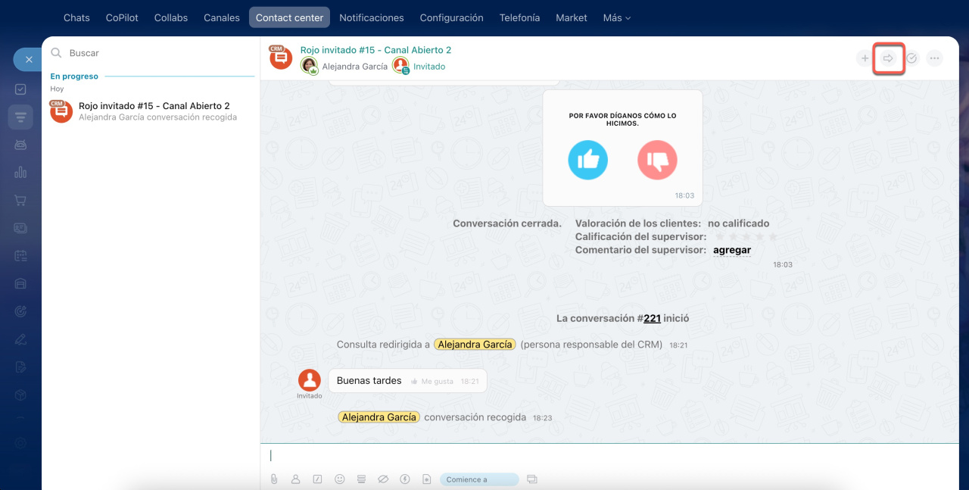
Task: Click the agregar supervisor comment link
Action: coord(731,250)
